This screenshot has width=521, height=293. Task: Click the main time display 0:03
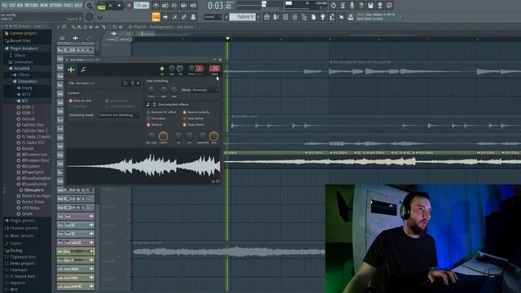click(x=220, y=6)
